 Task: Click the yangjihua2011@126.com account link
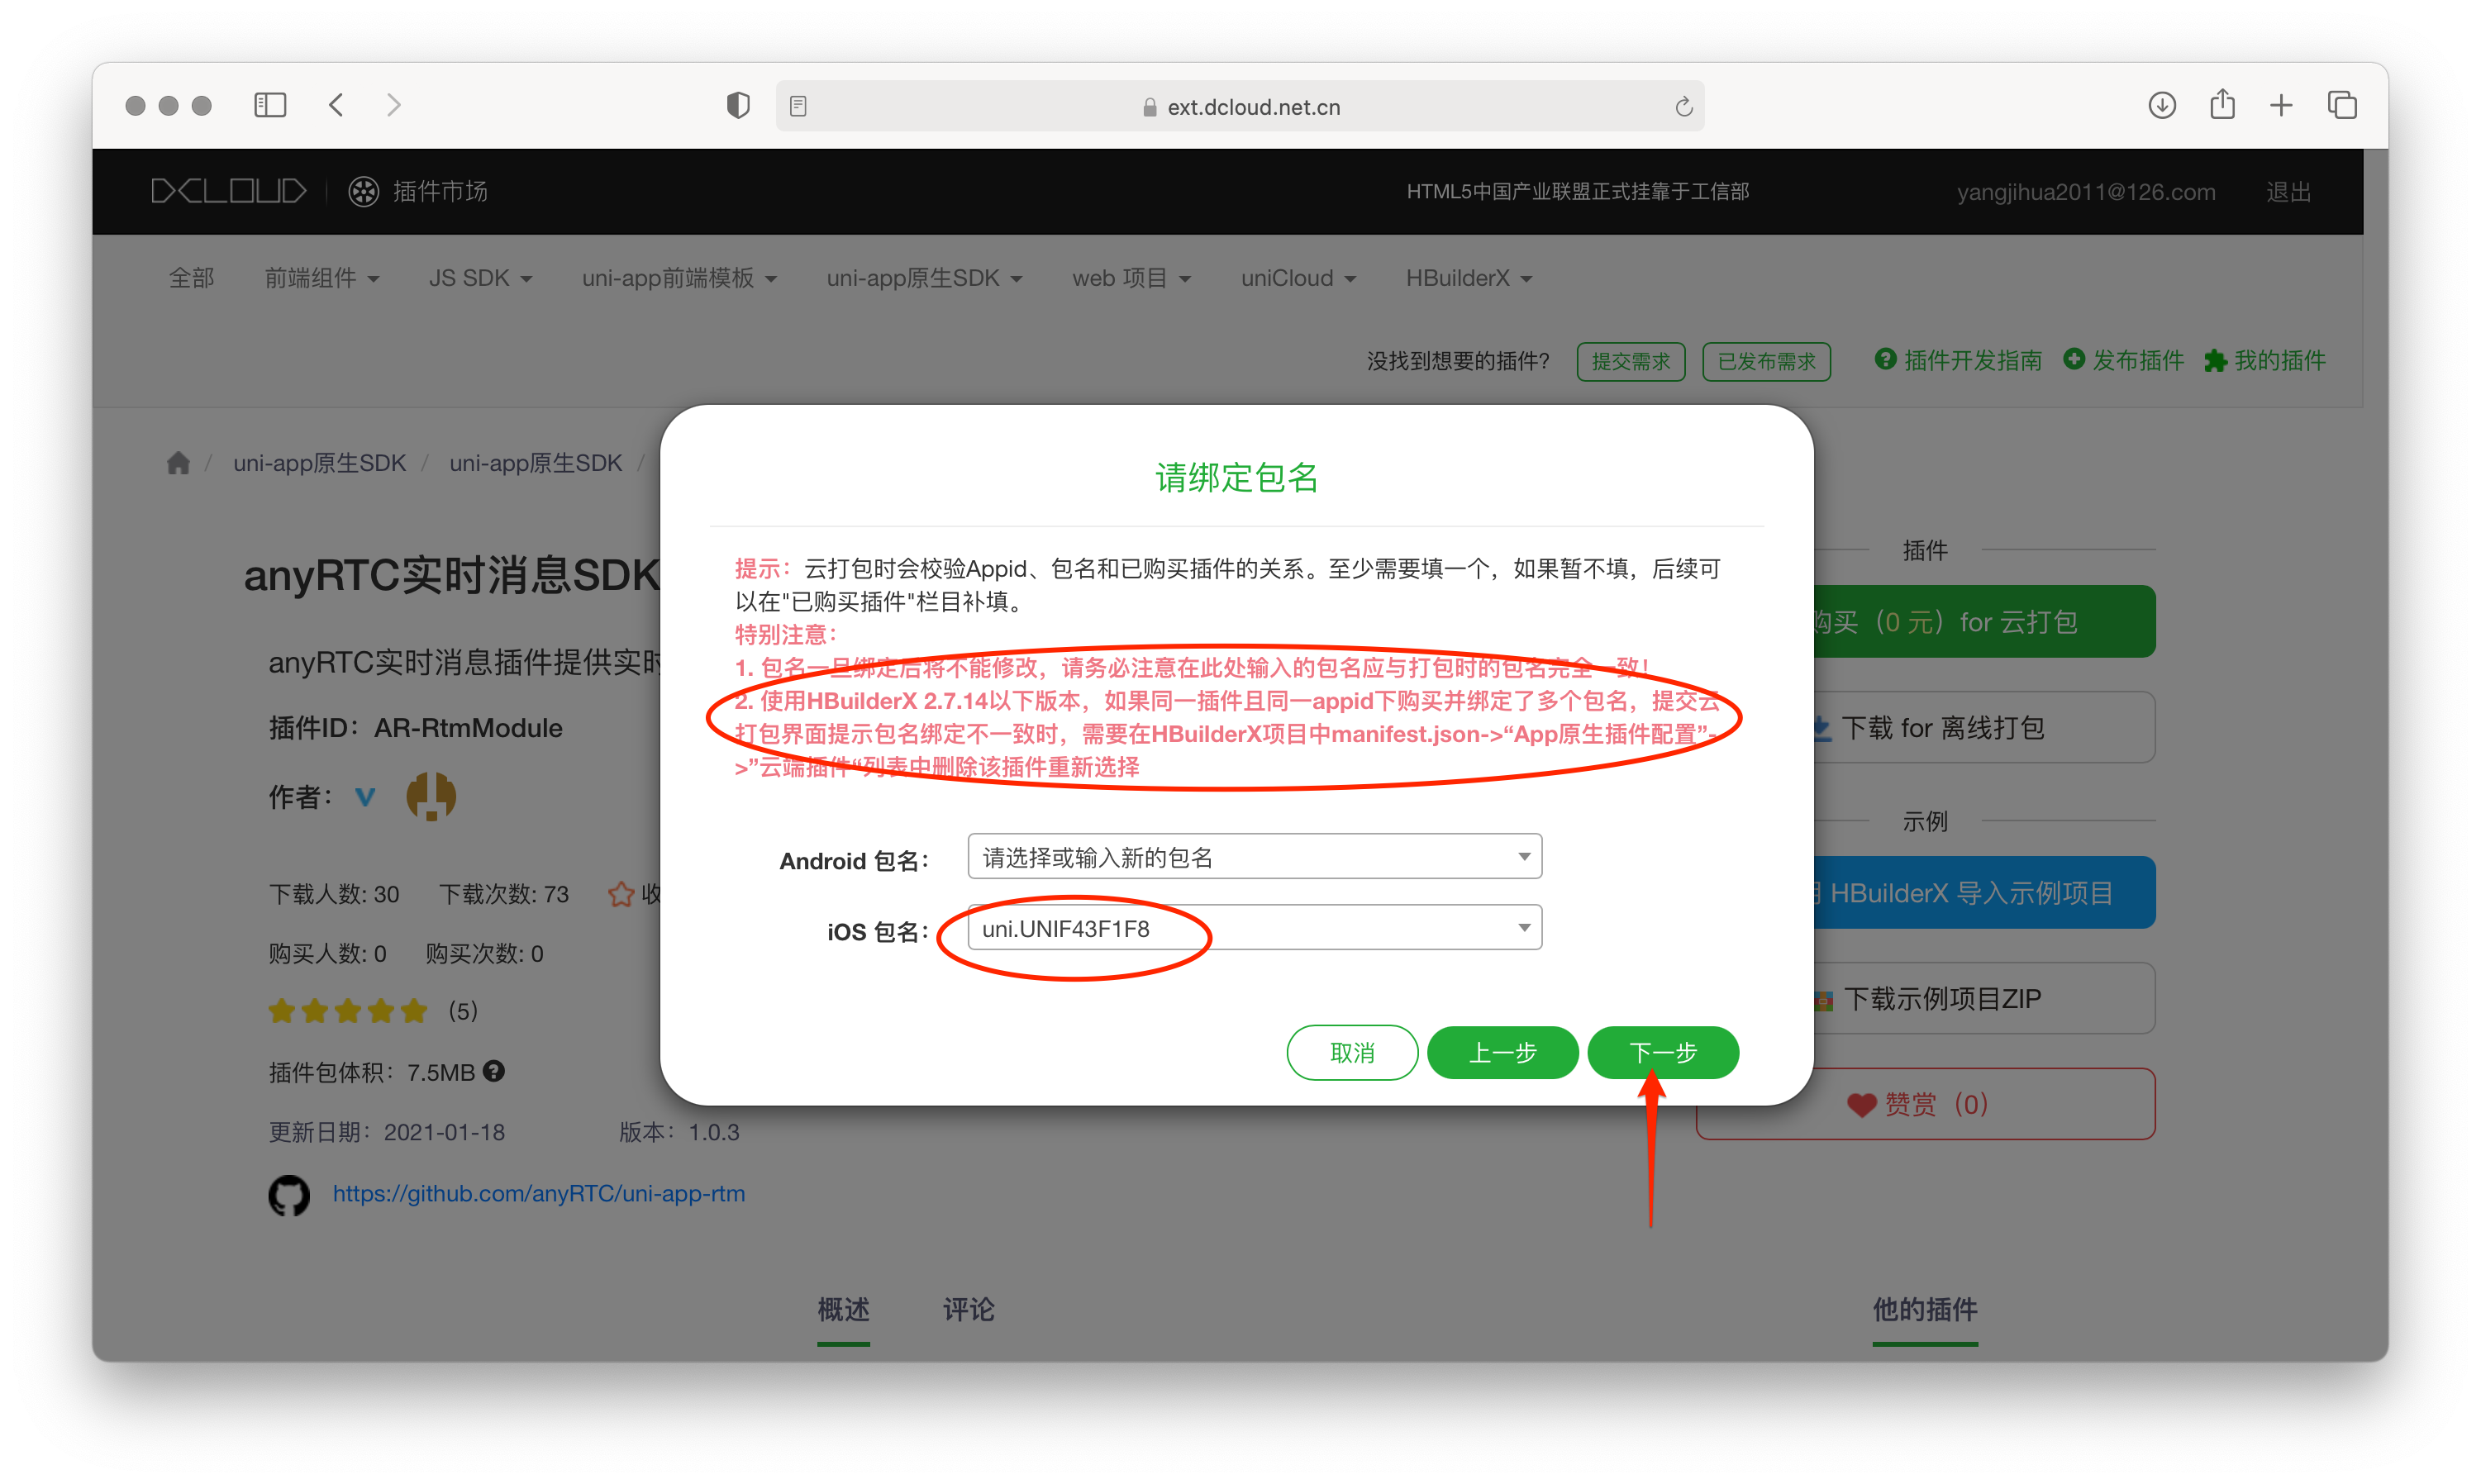pyautogui.click(x=2085, y=192)
